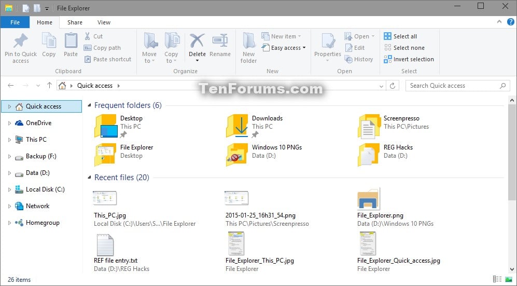Screen dimensions: 517x286
Task: Open the Screenpresso frequent folder
Action: point(394,126)
